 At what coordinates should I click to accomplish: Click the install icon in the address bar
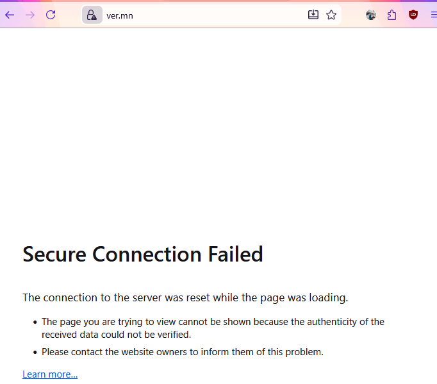click(x=313, y=15)
